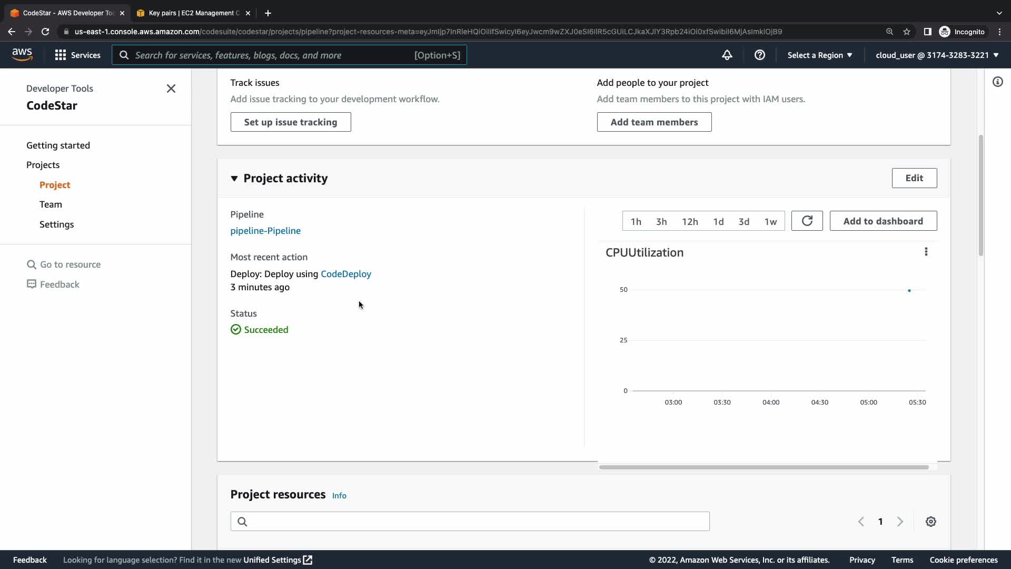
Task: Switch to the Key pairs EC2 browser tab
Action: tap(193, 13)
